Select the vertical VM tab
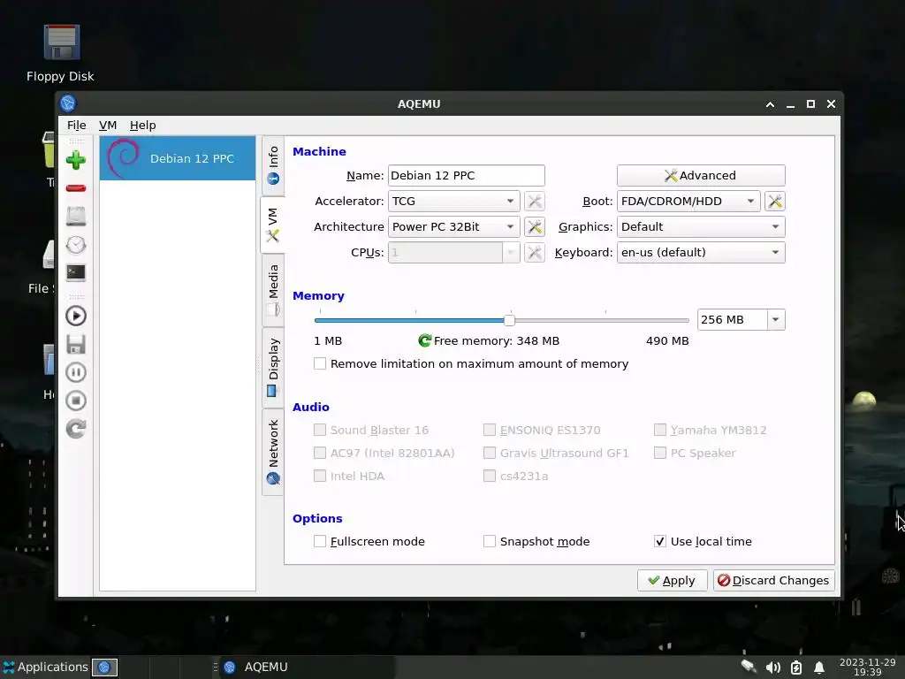The width and height of the screenshot is (905, 679). pyautogui.click(x=273, y=225)
